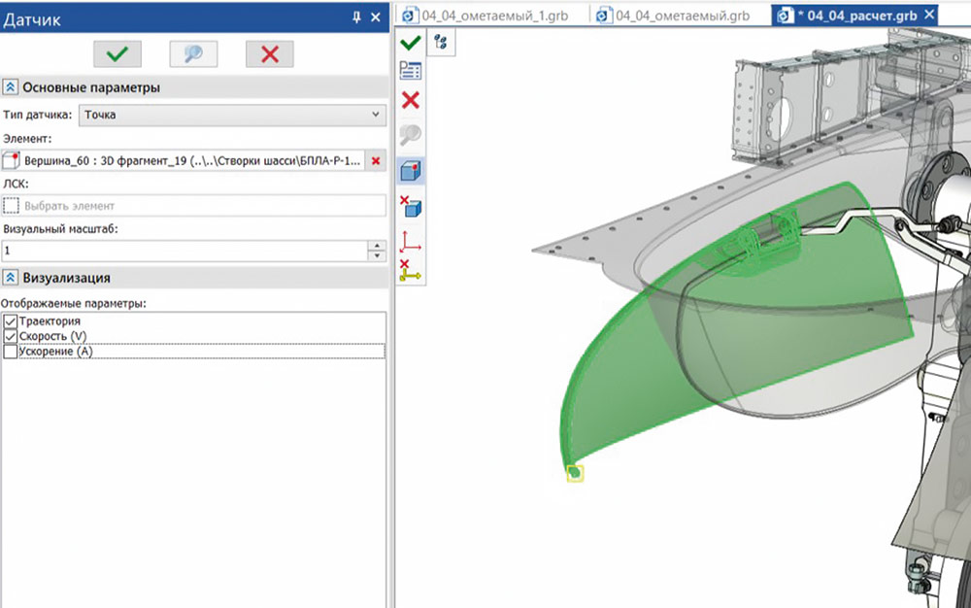Uncheck the Траектория checkbox
The width and height of the screenshot is (971, 608).
pos(11,321)
